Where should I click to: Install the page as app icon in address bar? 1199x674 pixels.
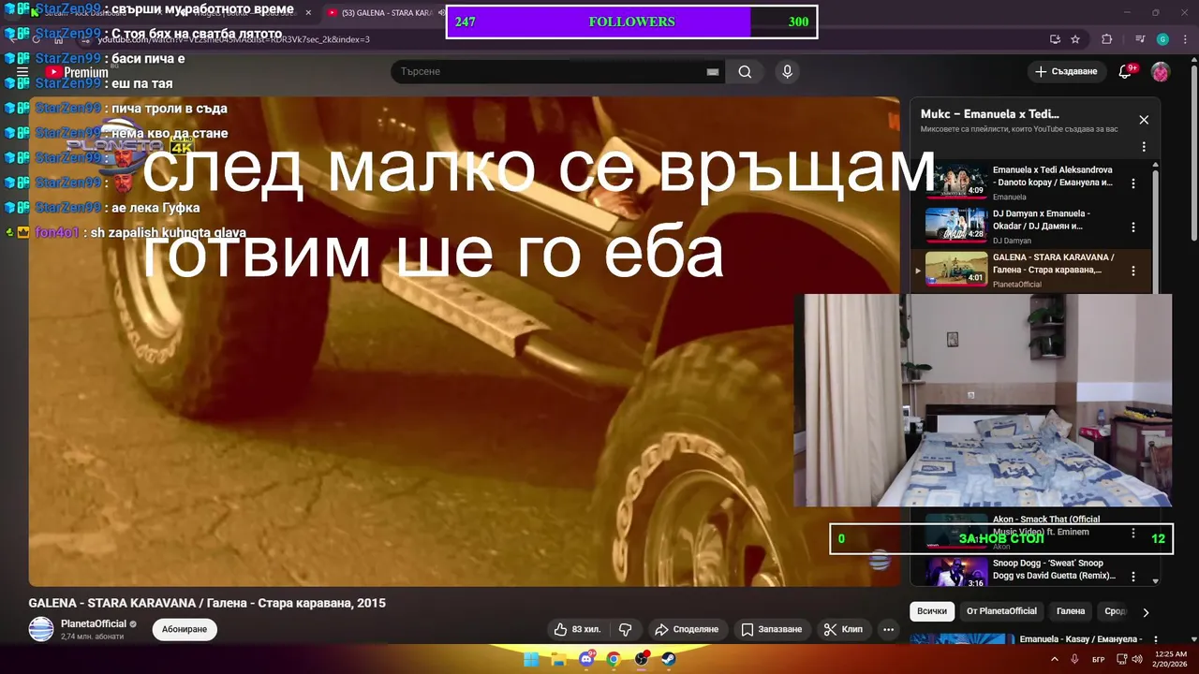(x=1055, y=39)
